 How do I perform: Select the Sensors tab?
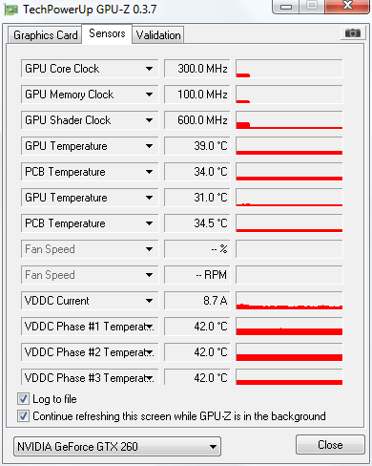click(107, 33)
